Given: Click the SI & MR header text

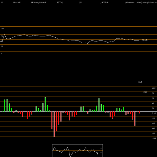Looking at the screenshot, I should (x=17, y=3).
